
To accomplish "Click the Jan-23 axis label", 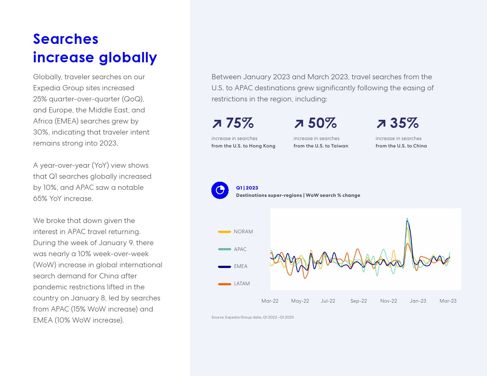I will point(418,301).
